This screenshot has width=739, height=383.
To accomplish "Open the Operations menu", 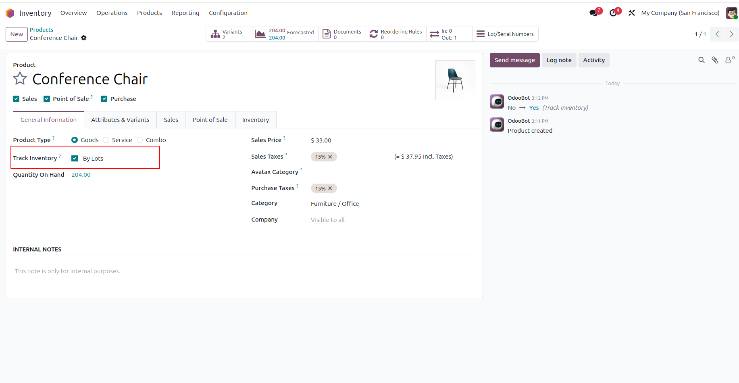I will (x=112, y=13).
